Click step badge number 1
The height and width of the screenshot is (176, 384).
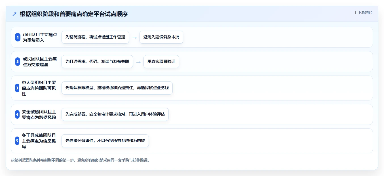18,37
